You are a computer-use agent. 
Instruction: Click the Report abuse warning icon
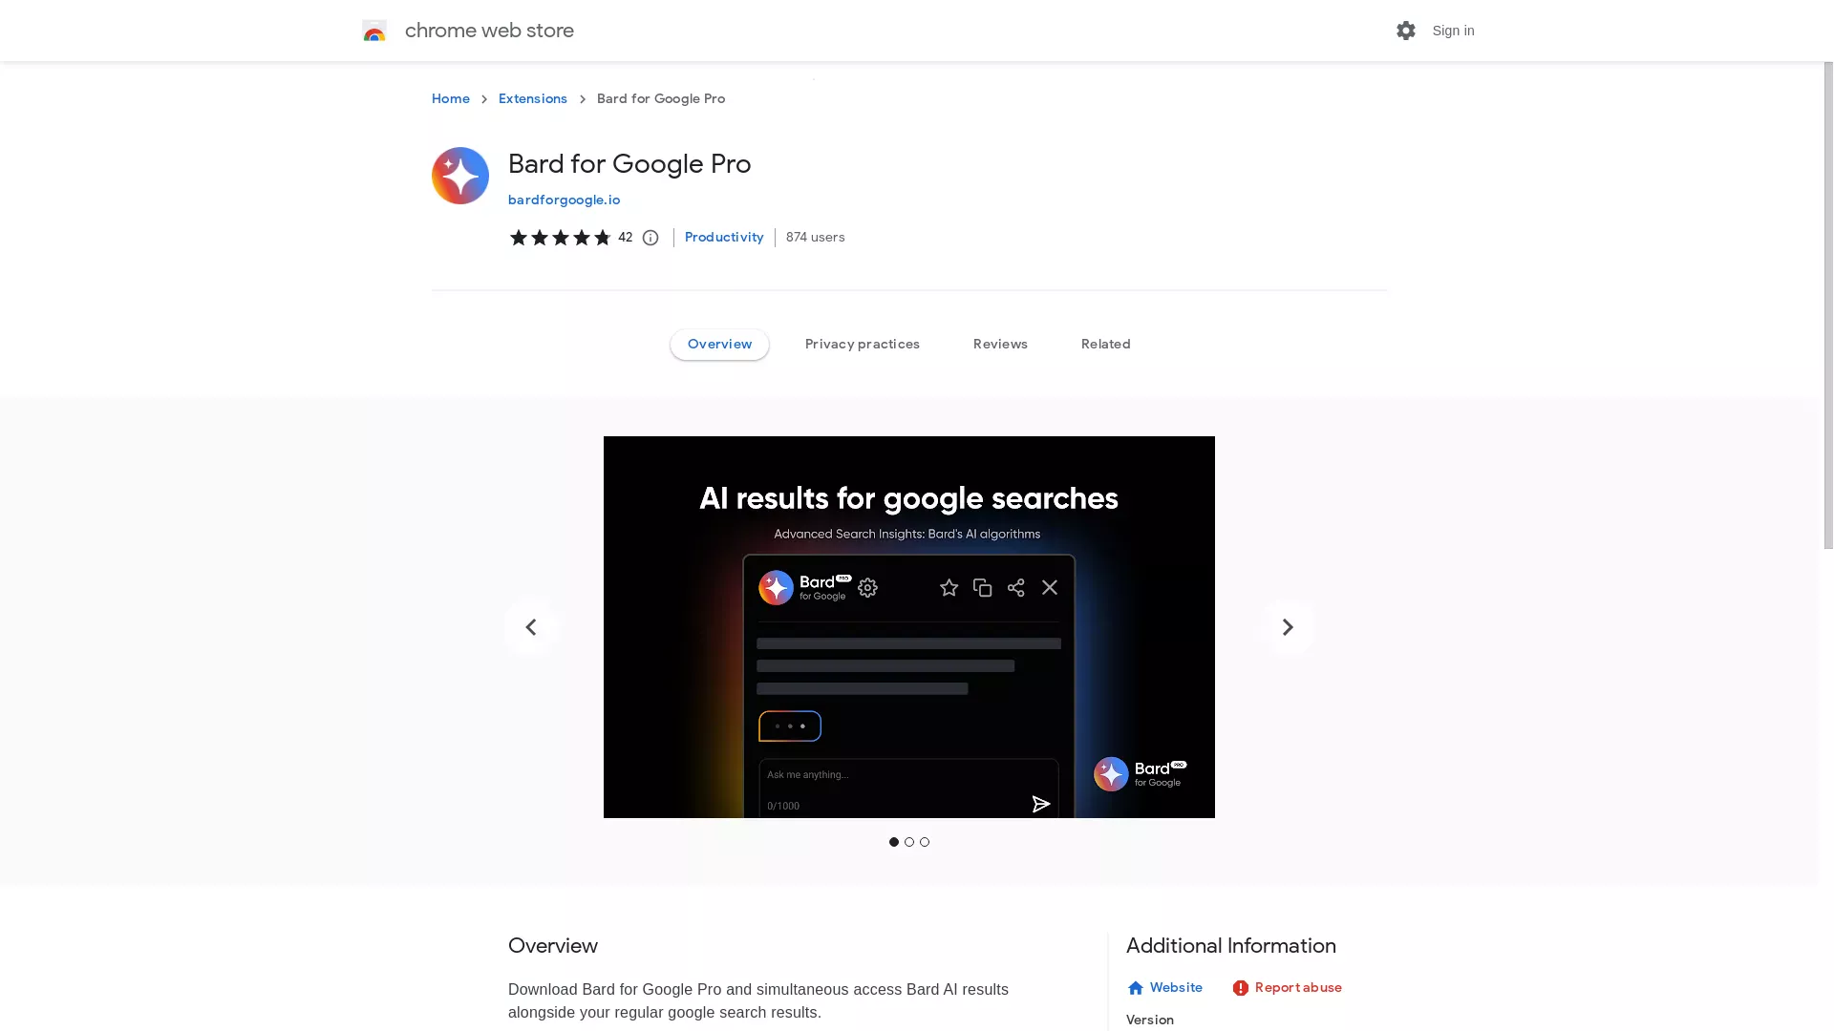click(1240, 987)
